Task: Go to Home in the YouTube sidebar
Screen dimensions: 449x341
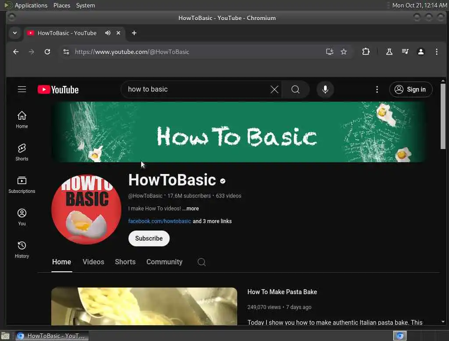Action: coord(22,120)
